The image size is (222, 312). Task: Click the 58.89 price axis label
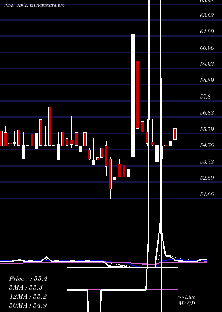pyautogui.click(x=207, y=80)
